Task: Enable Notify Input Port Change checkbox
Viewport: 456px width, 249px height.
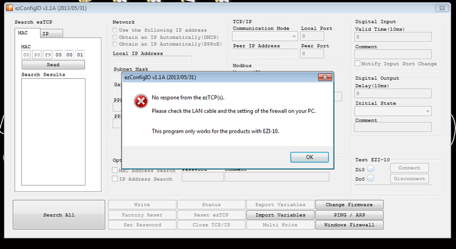Action: click(357, 63)
